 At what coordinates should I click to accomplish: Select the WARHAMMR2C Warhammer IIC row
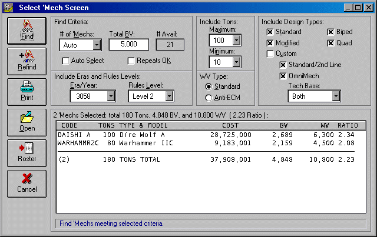point(206,143)
